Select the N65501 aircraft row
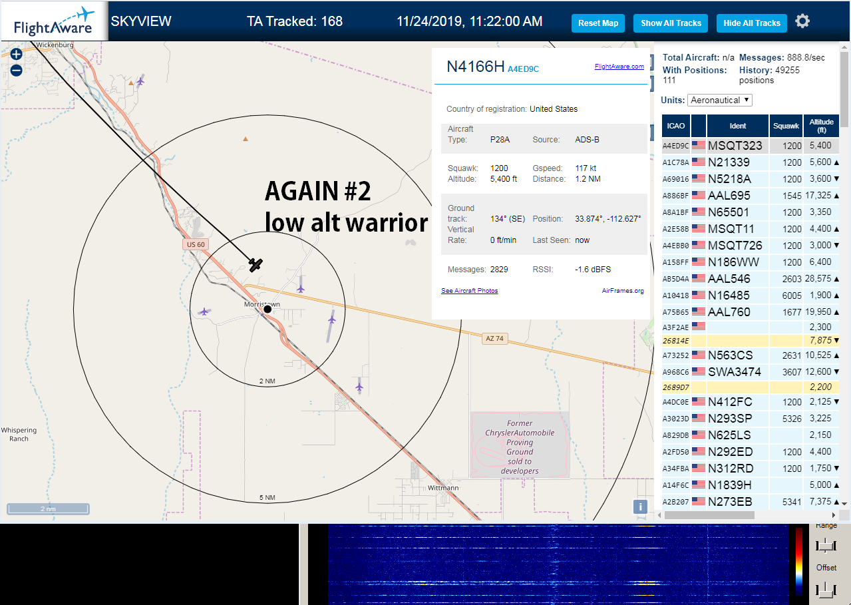This screenshot has height=605, width=851. (x=751, y=212)
